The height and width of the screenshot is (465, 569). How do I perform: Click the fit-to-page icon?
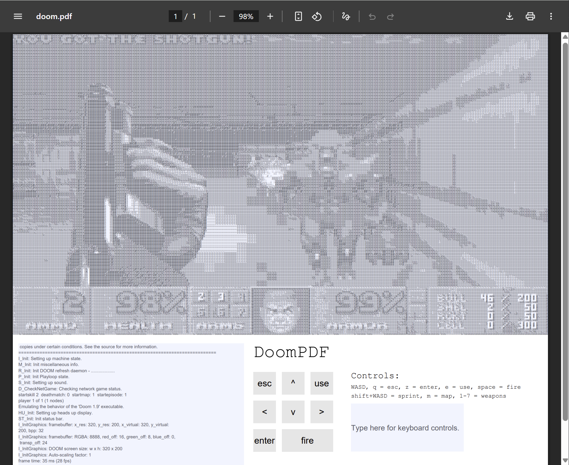[x=298, y=16]
